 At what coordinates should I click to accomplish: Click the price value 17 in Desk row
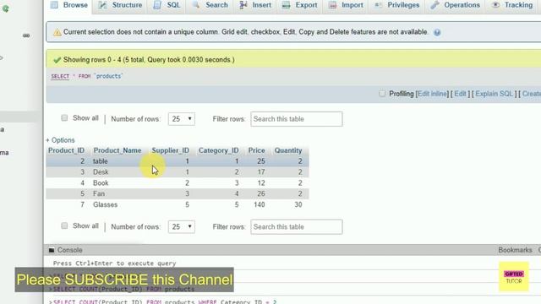click(x=261, y=171)
